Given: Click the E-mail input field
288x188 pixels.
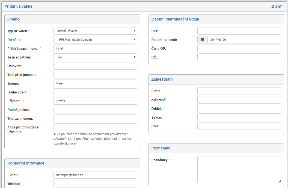Looking at the screenshot, I should point(95,175).
